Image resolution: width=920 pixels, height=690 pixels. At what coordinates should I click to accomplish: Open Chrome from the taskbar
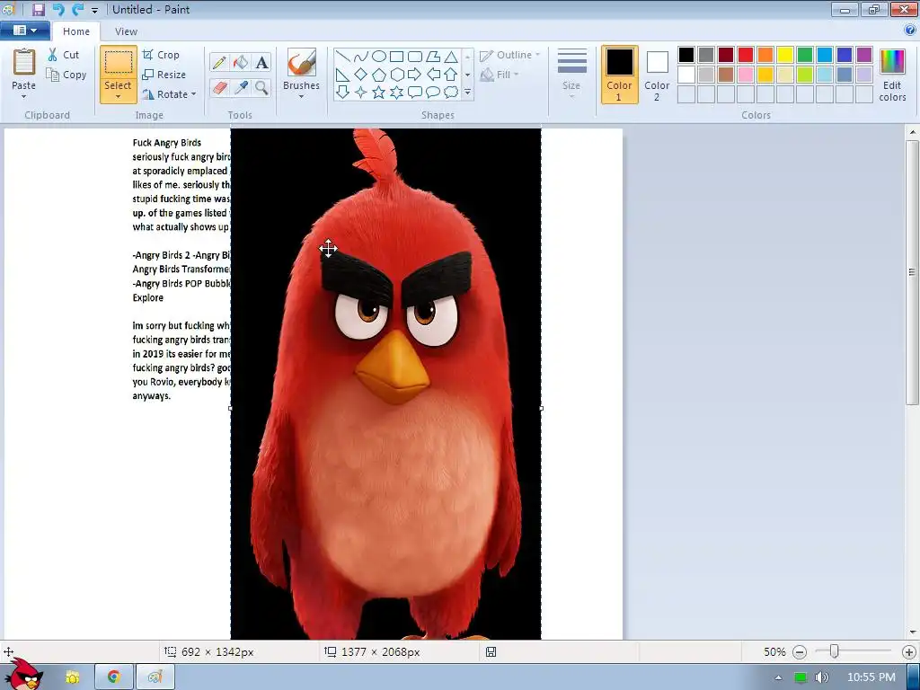(114, 677)
